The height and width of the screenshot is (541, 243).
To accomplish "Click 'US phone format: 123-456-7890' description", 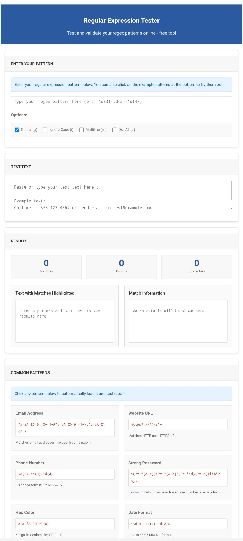I will pyautogui.click(x=40, y=485).
